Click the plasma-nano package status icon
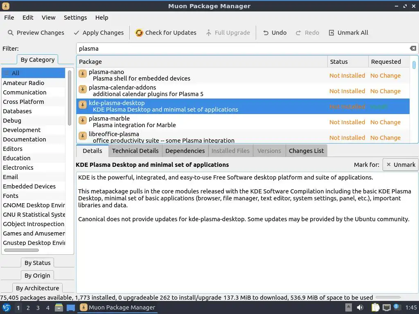Viewport: 419px width, 314px height. 83,74
